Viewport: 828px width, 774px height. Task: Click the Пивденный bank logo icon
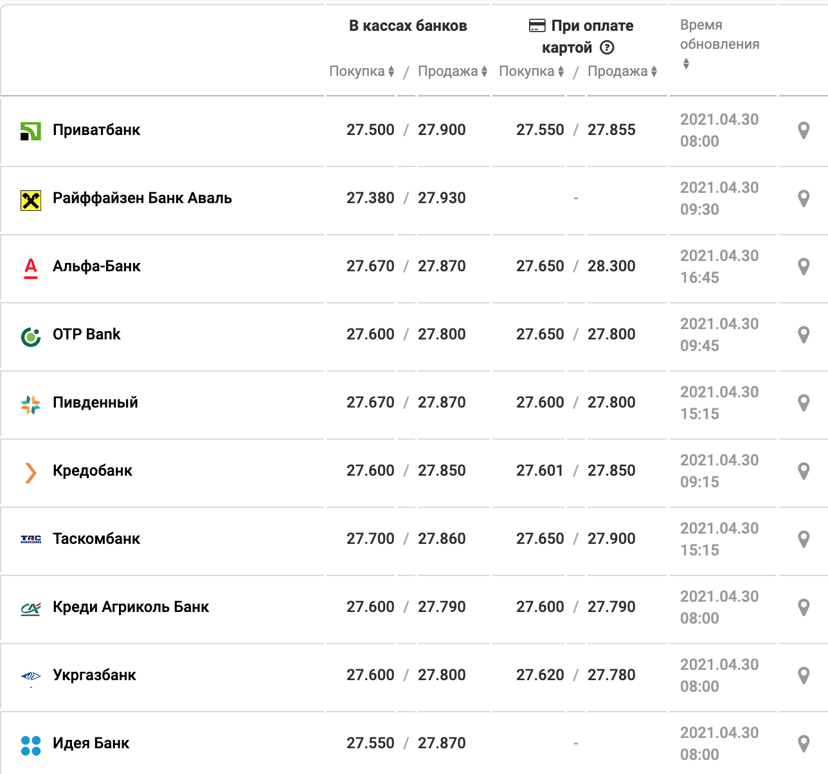[31, 404]
